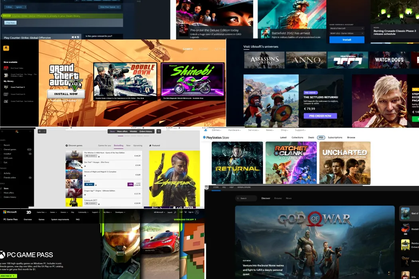
Task: Click Sign in on the Microsoft page
Action: pyautogui.click(x=191, y=212)
